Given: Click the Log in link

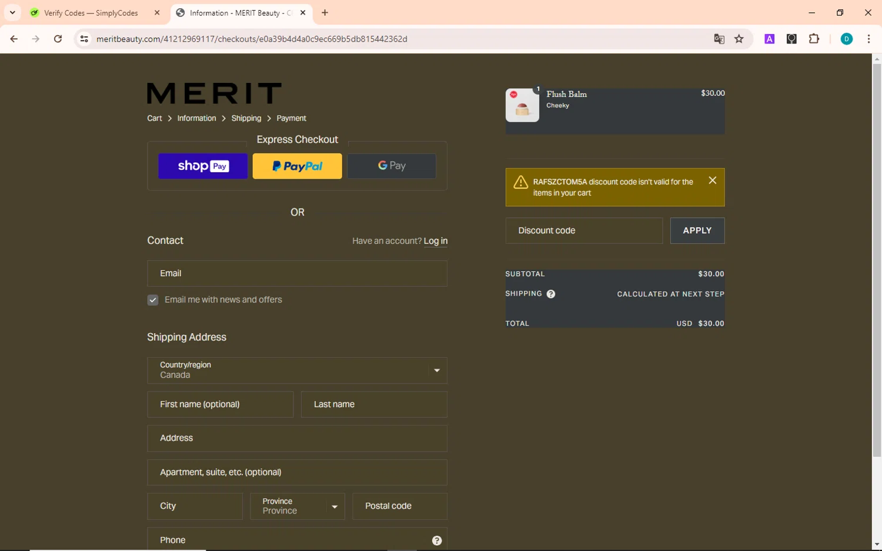Looking at the screenshot, I should (x=436, y=241).
